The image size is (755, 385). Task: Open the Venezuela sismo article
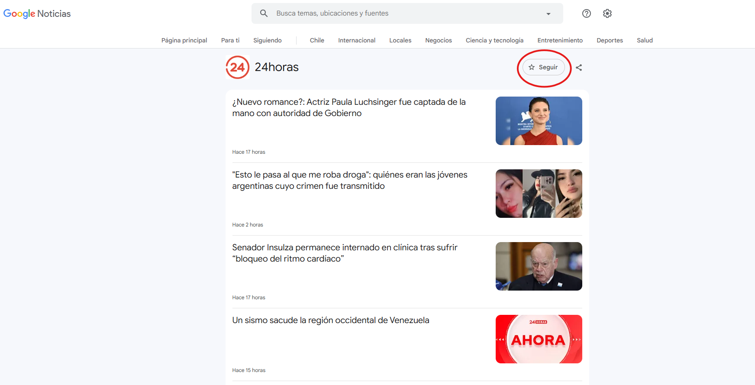click(331, 320)
